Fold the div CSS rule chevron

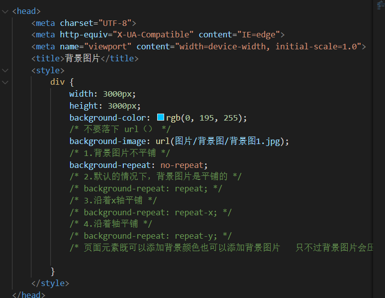[5, 82]
